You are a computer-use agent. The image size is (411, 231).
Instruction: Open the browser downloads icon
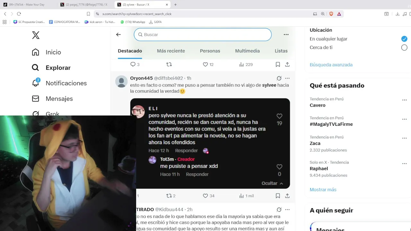pos(398,14)
